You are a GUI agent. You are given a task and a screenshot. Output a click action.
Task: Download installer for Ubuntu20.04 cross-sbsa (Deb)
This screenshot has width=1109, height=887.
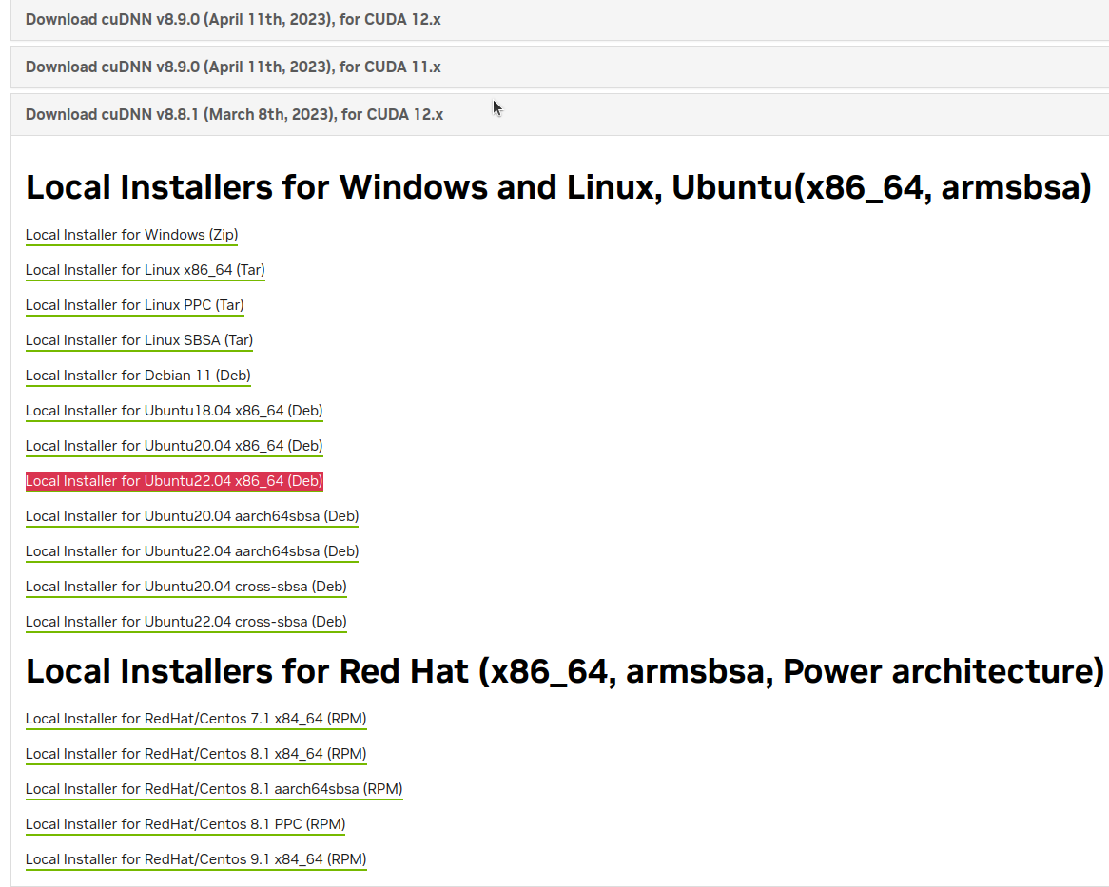[186, 587]
